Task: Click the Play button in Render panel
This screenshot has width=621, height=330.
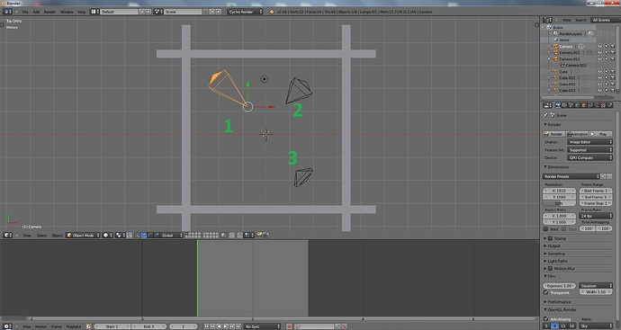Action: click(x=601, y=134)
